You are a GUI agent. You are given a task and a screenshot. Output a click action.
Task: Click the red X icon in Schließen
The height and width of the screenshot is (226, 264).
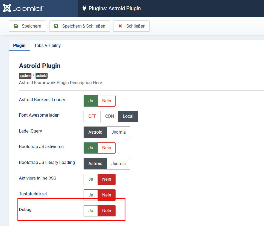[x=120, y=26]
